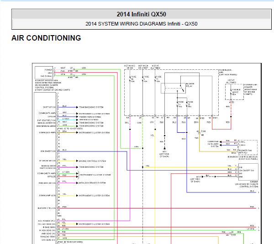Click the long pink wire from pin 38
The image size is (274, 244).
(x=157, y=208)
